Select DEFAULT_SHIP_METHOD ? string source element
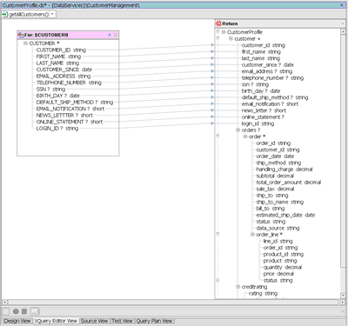This screenshot has width=348, height=326. click(75, 102)
